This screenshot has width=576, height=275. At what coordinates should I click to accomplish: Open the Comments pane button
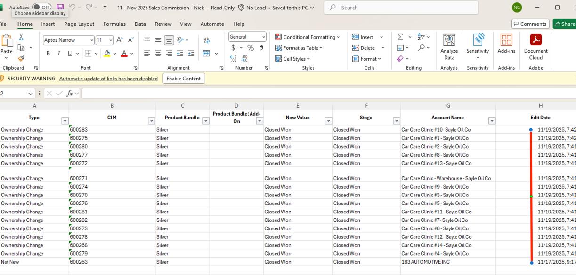(530, 24)
